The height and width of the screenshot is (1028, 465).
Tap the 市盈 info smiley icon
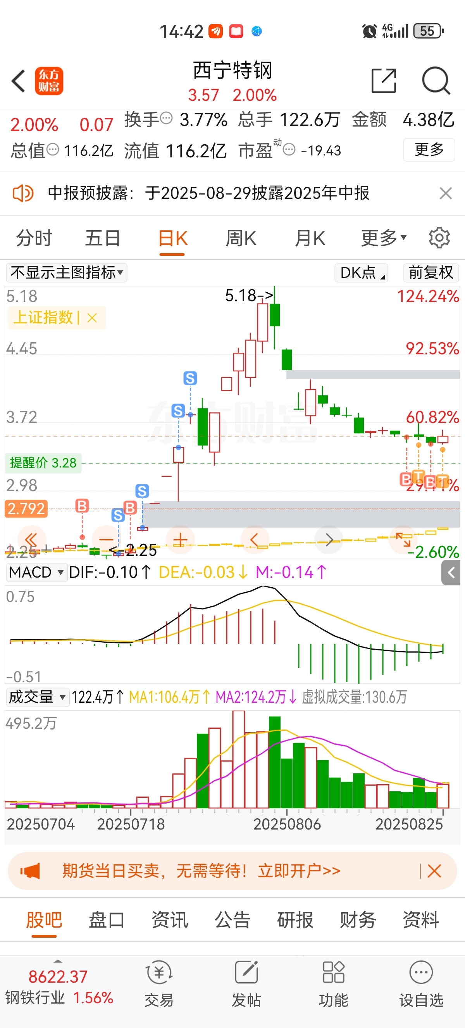289,150
